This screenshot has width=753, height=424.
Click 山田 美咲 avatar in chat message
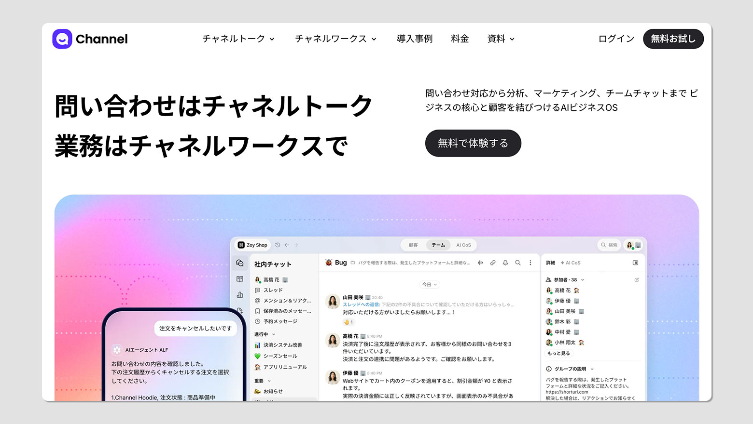coord(333,302)
